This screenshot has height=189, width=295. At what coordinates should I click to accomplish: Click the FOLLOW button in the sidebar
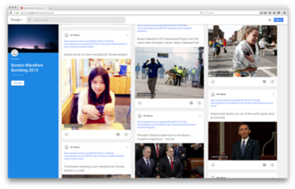[x=18, y=83]
